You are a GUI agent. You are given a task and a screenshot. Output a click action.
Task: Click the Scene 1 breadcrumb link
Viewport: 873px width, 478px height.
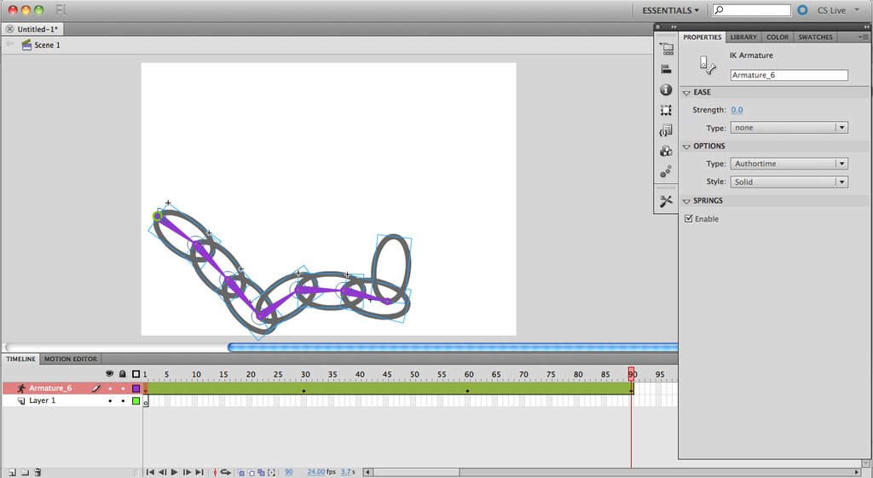(x=47, y=45)
